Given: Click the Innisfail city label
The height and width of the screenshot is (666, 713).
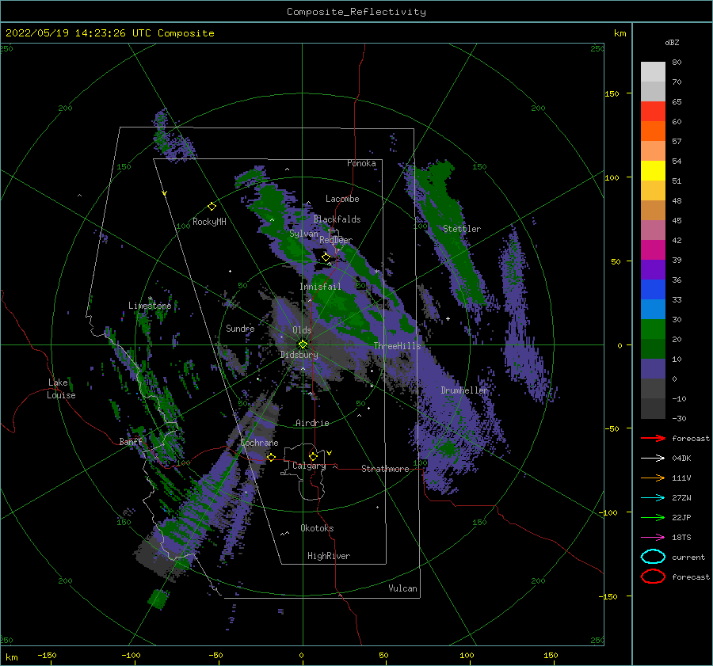Looking at the screenshot, I should point(320,287).
